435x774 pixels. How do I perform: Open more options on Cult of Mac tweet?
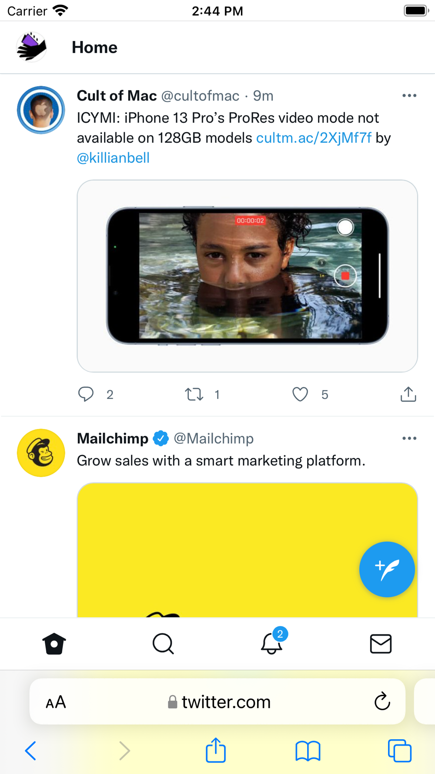click(x=409, y=95)
